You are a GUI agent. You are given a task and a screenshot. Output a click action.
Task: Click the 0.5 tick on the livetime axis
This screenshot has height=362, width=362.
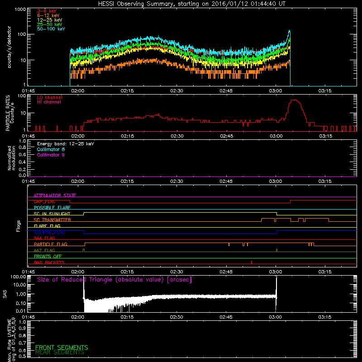point(22,356)
